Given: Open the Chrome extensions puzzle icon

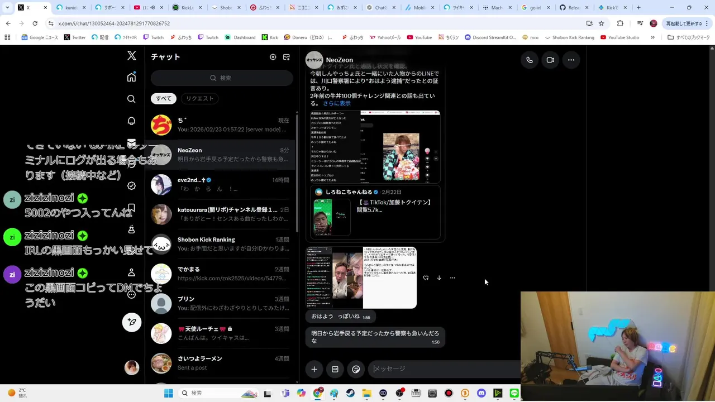Looking at the screenshot, I should [x=620, y=23].
